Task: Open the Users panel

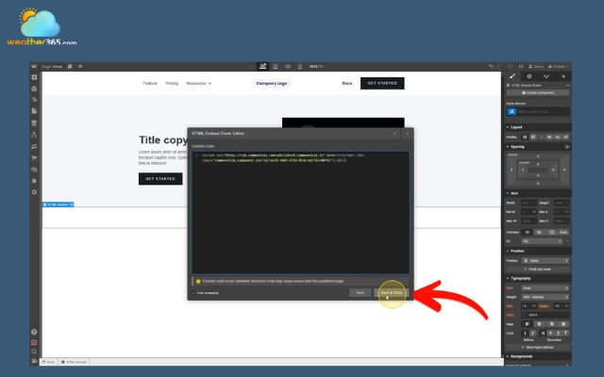Action: 34,146
